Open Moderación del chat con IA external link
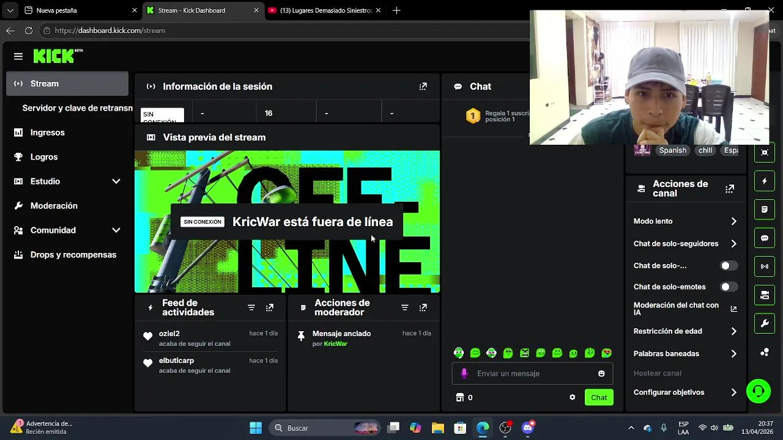This screenshot has height=440, width=783. point(734,309)
